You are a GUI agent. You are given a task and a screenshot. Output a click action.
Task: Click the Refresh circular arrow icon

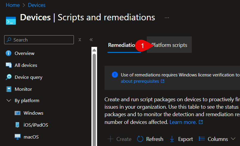pyautogui.click(x=140, y=139)
